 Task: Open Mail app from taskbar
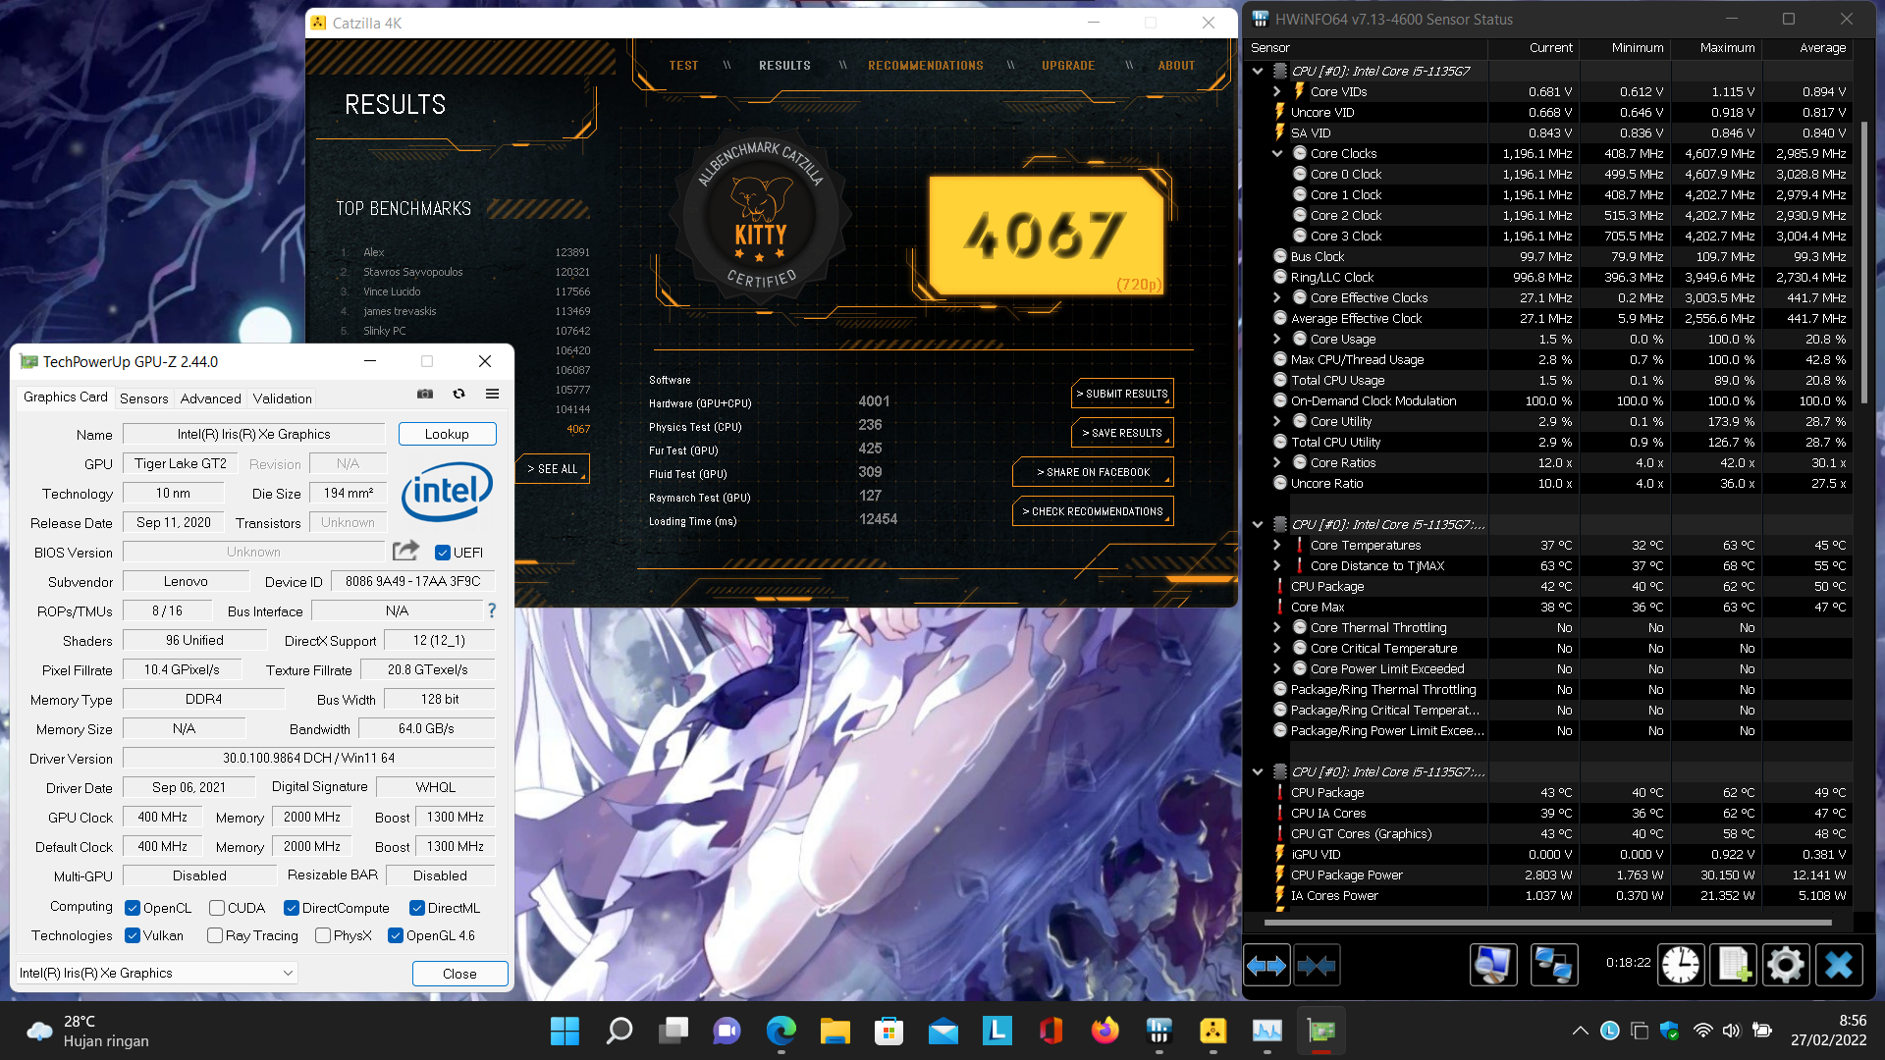pos(942,1031)
